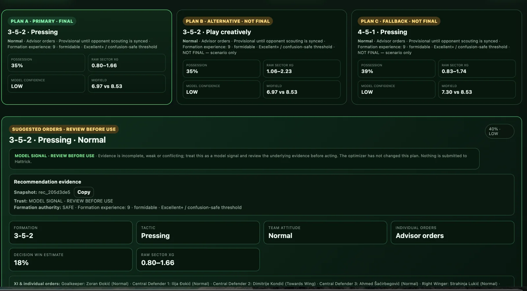Viewport: 527px width, 291px height.
Task: Click Plan A raw sector xG 0.80–1.66
Action: tap(126, 63)
